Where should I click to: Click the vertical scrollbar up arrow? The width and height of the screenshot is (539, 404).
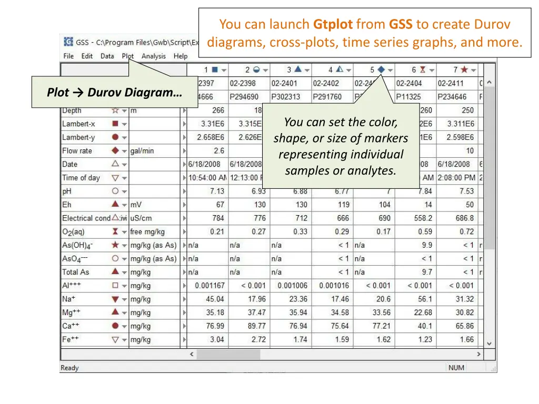click(490, 83)
